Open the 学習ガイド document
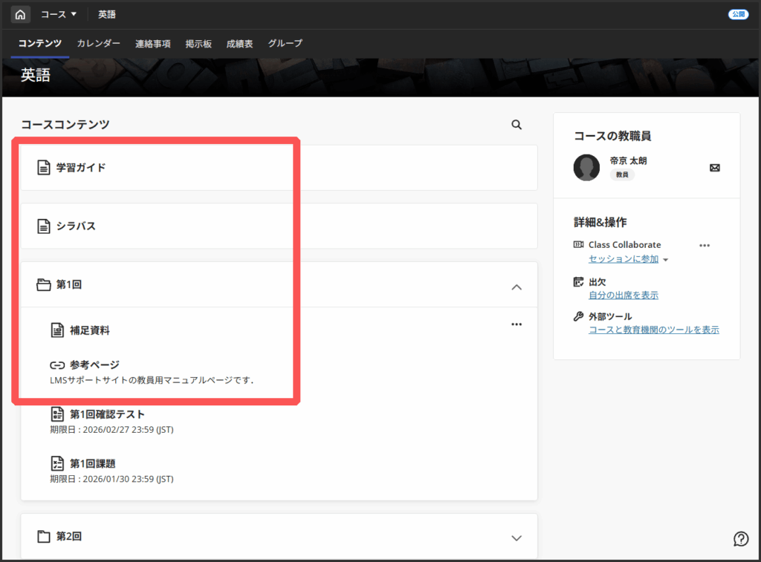Image resolution: width=761 pixels, height=562 pixels. coord(81,168)
